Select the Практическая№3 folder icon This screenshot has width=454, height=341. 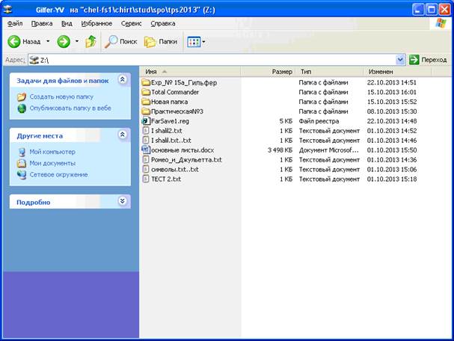tap(146, 111)
